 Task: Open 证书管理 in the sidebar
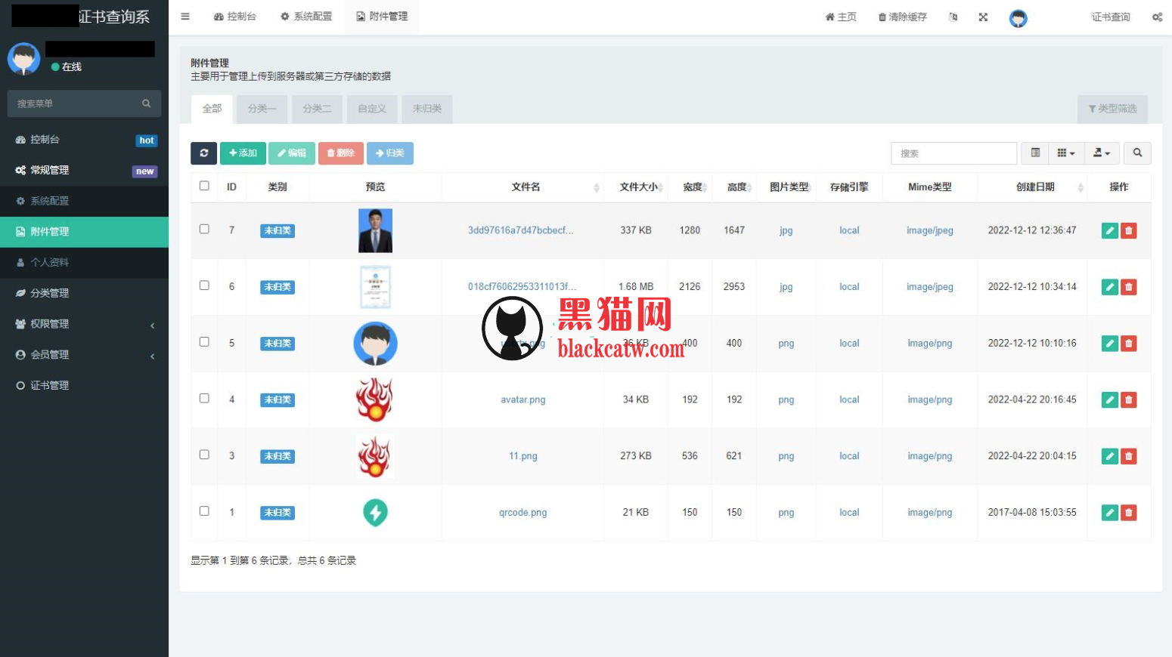tap(84, 385)
